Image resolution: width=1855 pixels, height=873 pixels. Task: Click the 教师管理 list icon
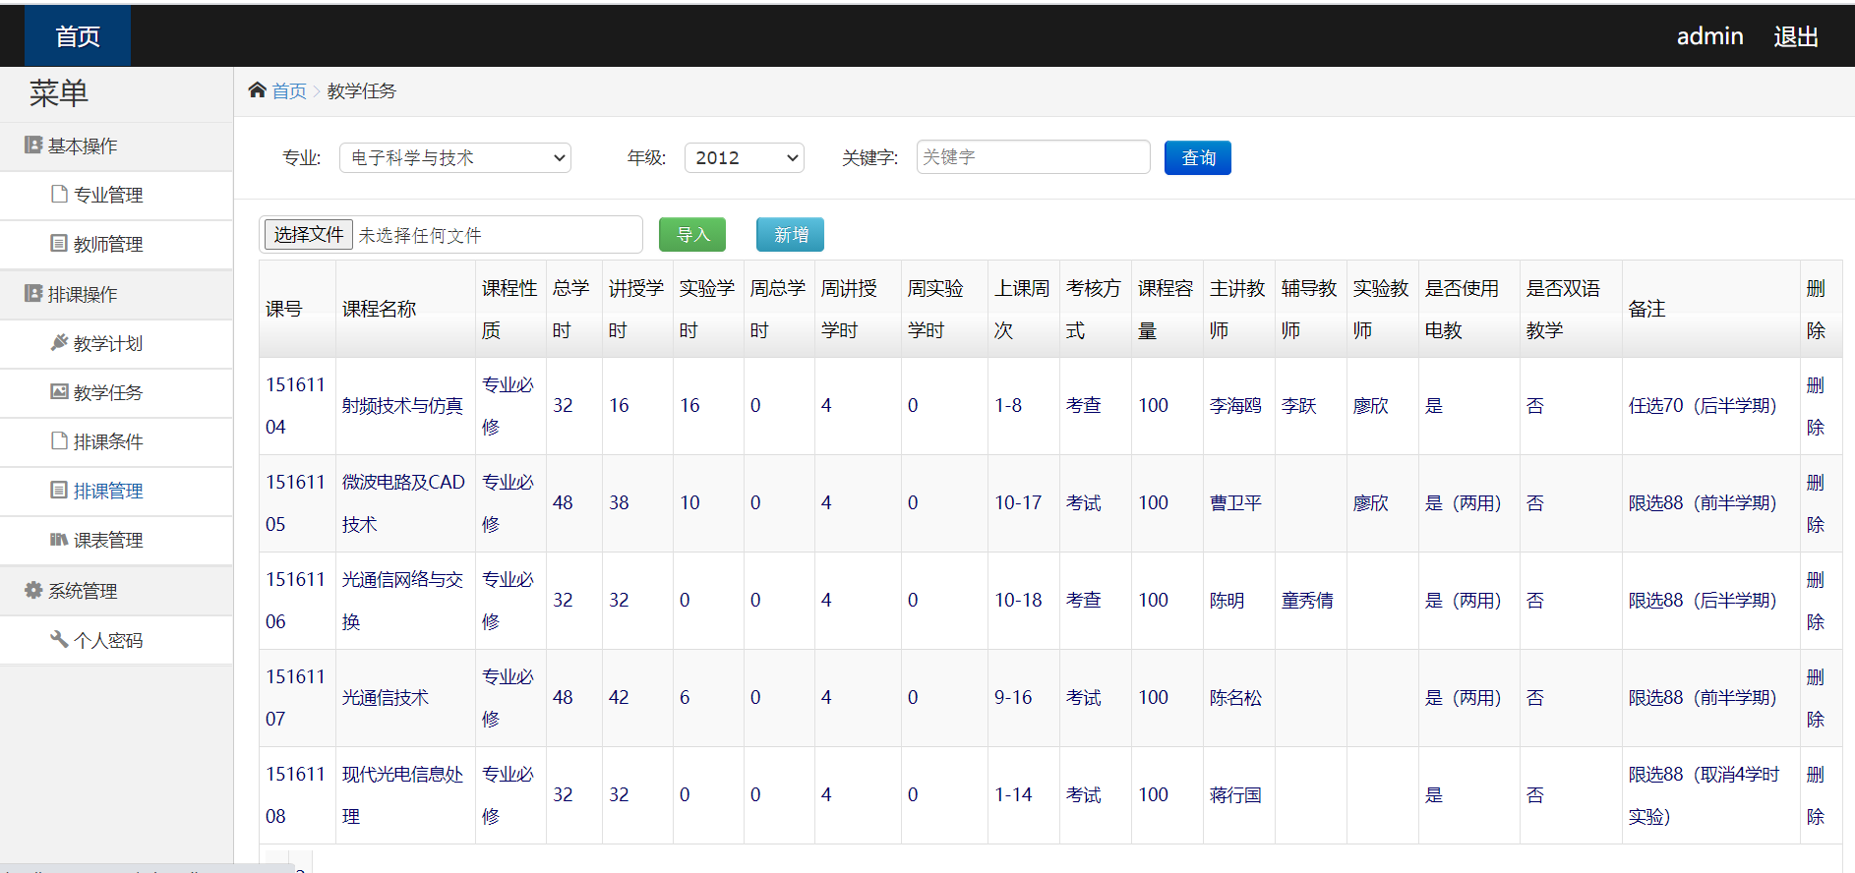tap(59, 243)
